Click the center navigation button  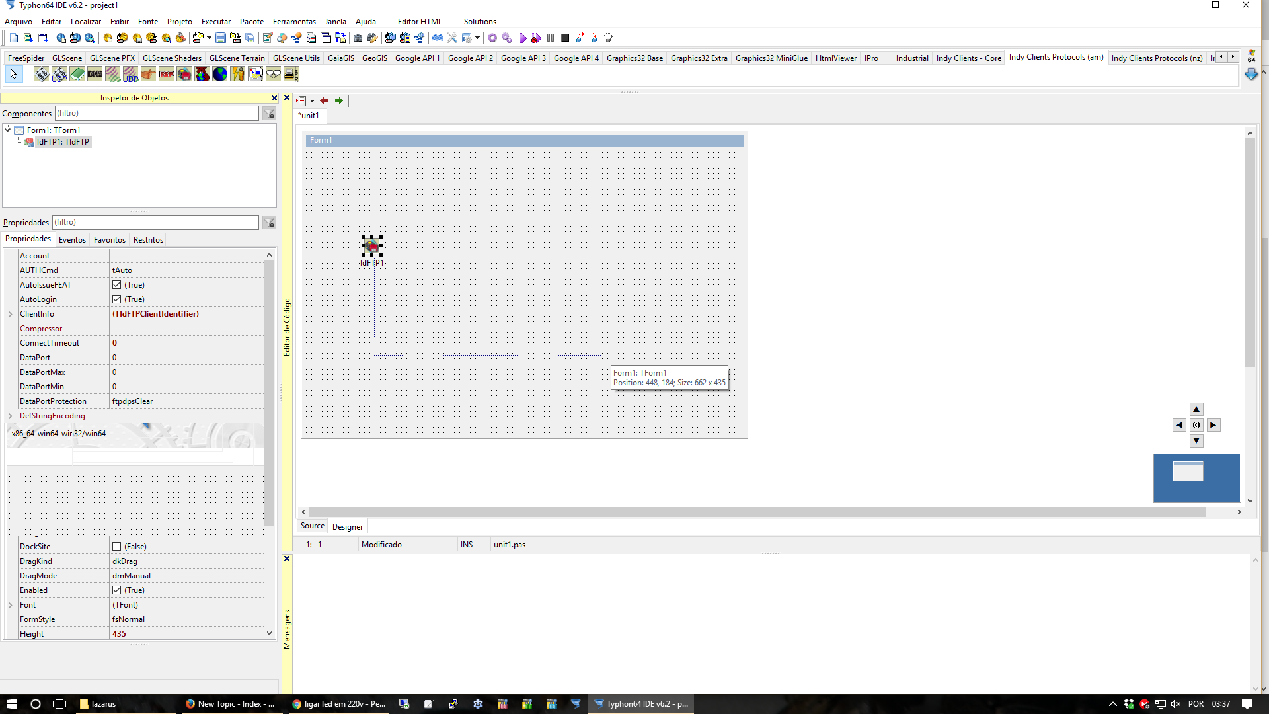1196,425
